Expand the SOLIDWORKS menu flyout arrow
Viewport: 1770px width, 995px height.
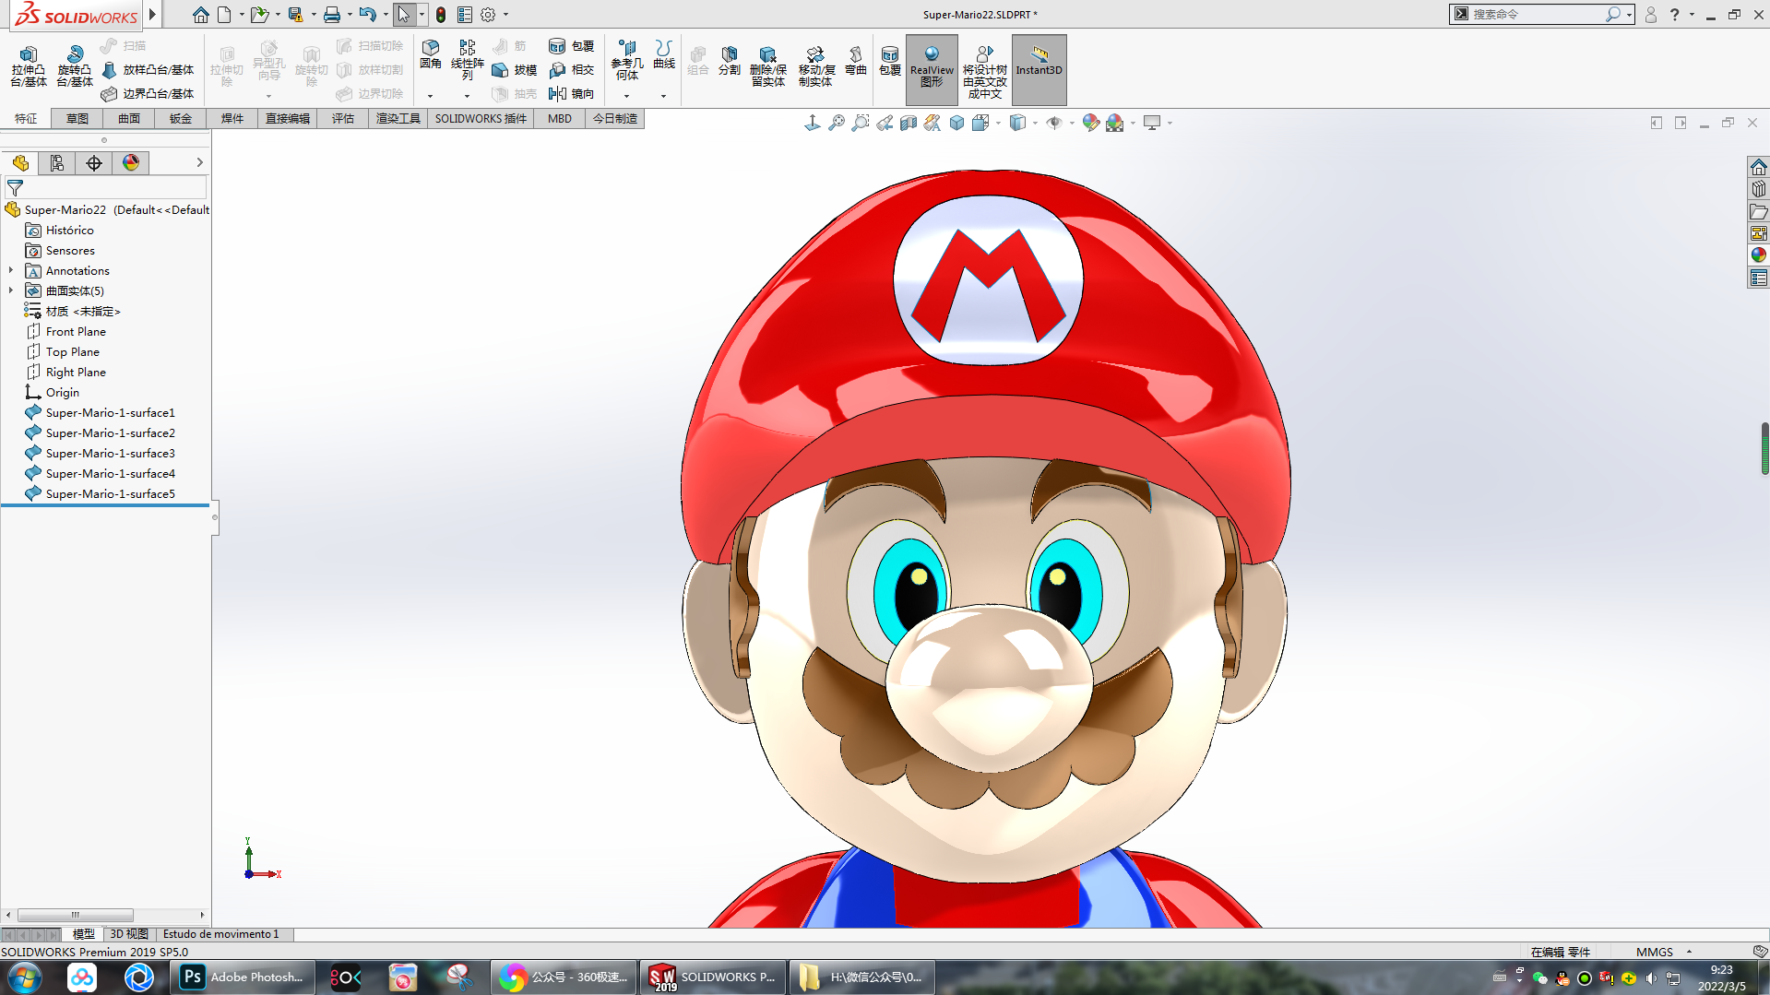(x=152, y=14)
